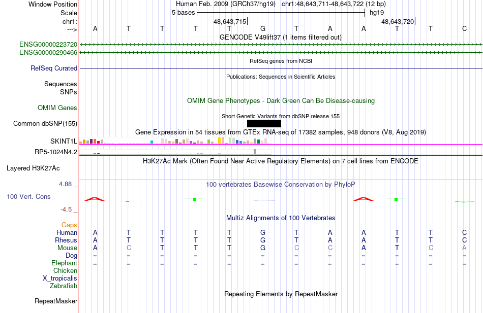The image size is (483, 313).
Task: Click the C base in the Rhesus alignment row
Action: tap(465, 240)
